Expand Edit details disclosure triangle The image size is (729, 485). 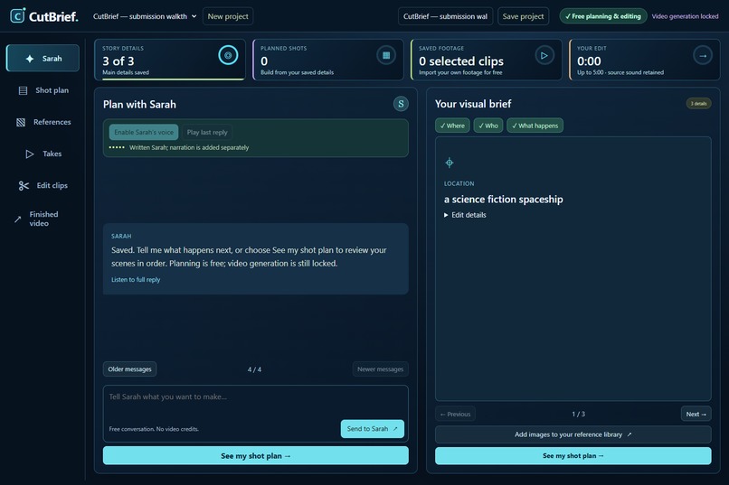[446, 215]
